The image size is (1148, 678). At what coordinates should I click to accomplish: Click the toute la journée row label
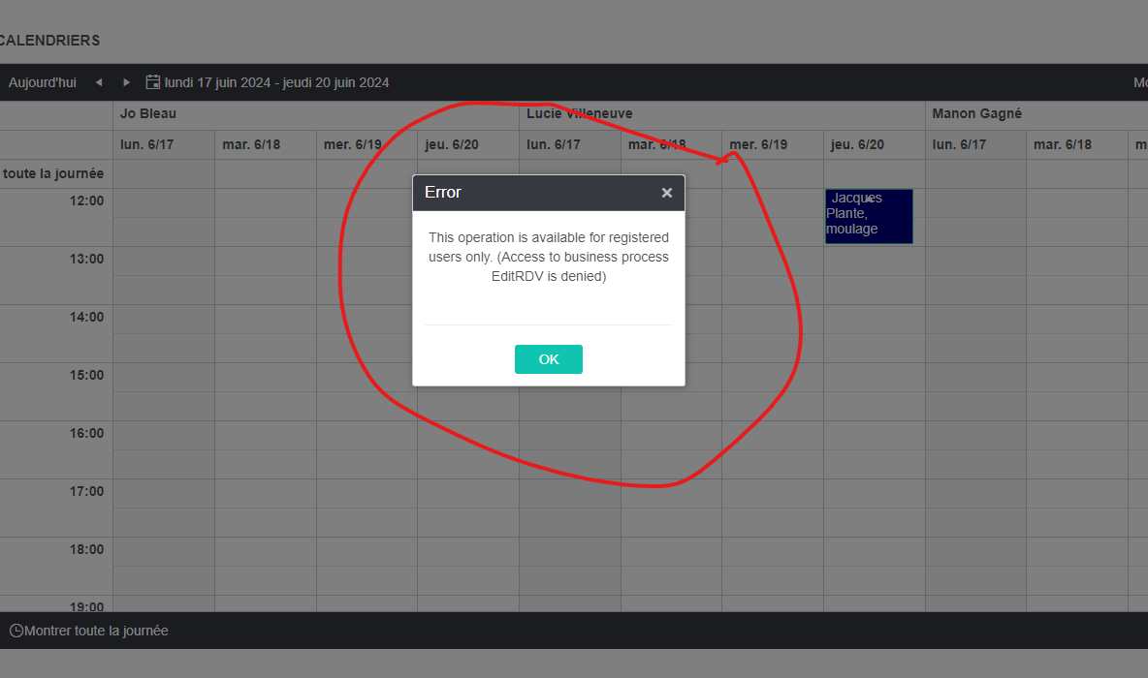[53, 174]
